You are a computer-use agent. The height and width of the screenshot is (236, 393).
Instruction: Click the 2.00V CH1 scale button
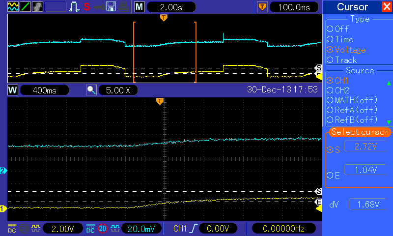[63, 229]
